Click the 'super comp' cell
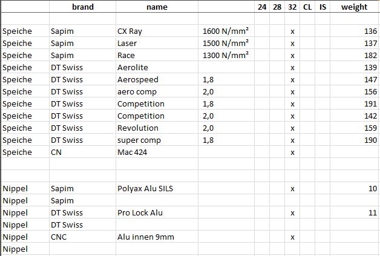The width and height of the screenshot is (380, 256). (157, 140)
